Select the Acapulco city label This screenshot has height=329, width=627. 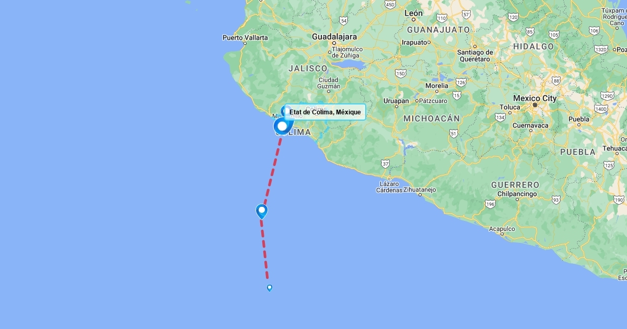(x=502, y=229)
